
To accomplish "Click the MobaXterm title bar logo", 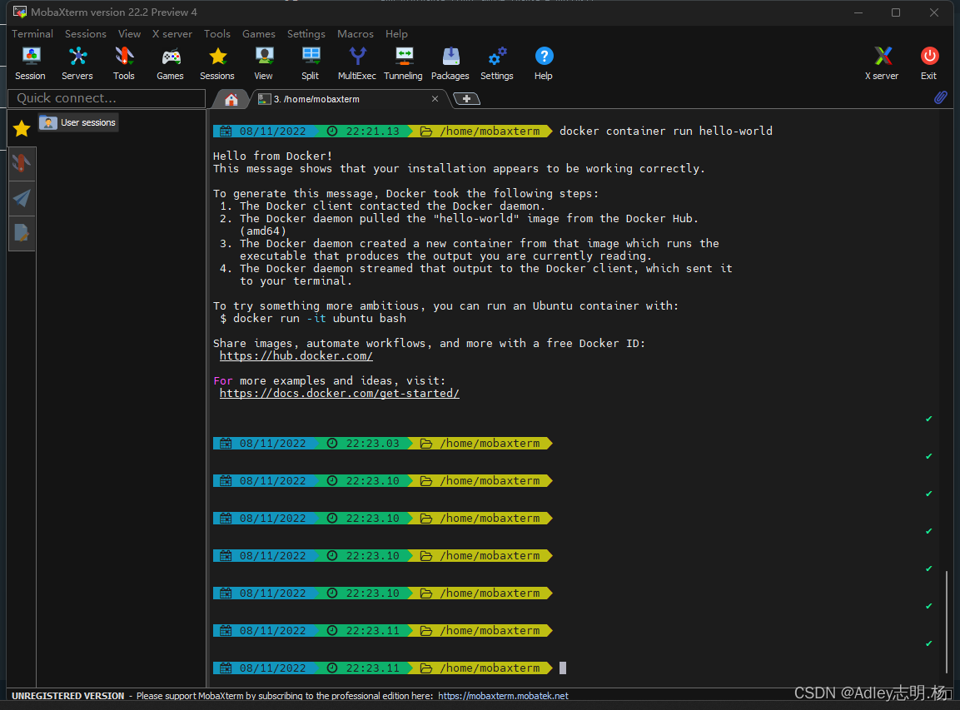I will click(20, 12).
